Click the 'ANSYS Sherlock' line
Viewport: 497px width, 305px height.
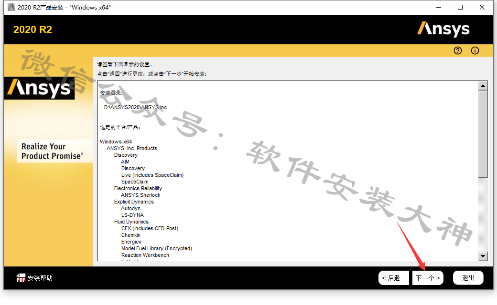click(x=140, y=195)
